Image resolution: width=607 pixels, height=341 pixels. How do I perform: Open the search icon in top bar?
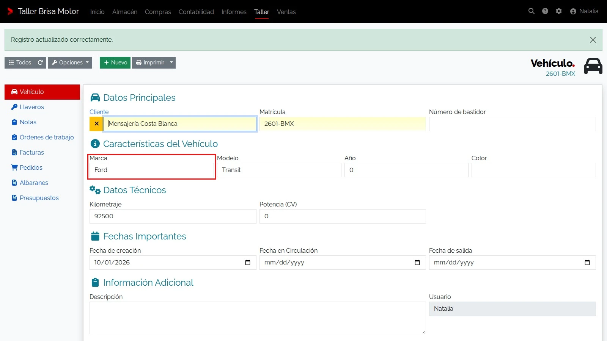(x=532, y=11)
